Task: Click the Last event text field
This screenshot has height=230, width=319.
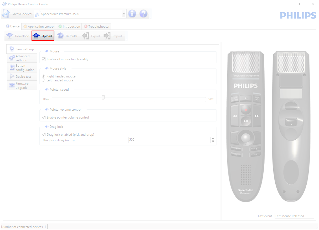Action: [294, 216]
